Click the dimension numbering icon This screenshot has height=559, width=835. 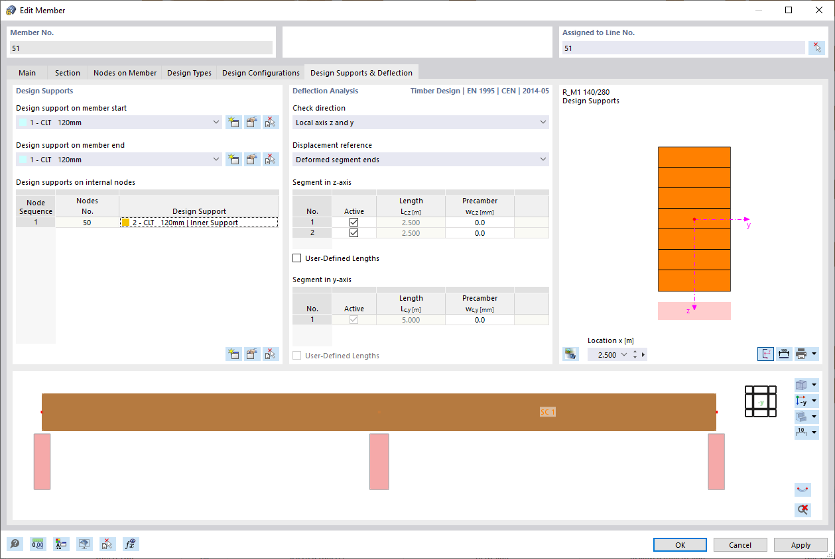(802, 432)
